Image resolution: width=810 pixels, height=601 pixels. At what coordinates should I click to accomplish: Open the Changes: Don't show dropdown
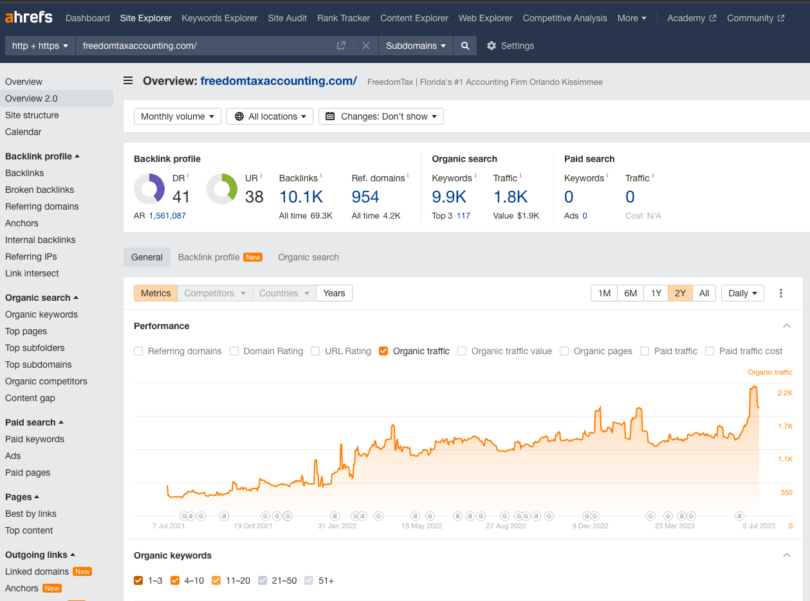381,116
